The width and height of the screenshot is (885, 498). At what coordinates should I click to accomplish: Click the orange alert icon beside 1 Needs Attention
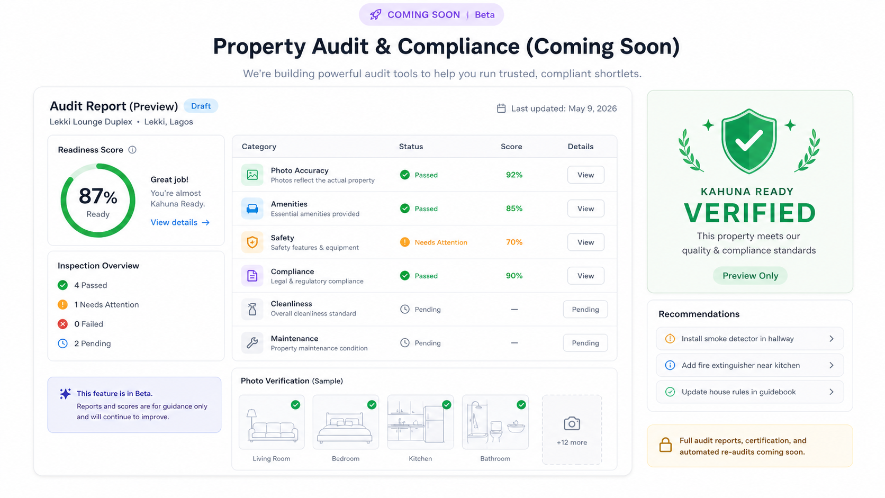click(x=62, y=304)
